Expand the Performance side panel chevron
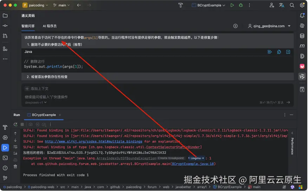The width and height of the screenshot is (308, 191). pyautogui.click(x=292, y=133)
